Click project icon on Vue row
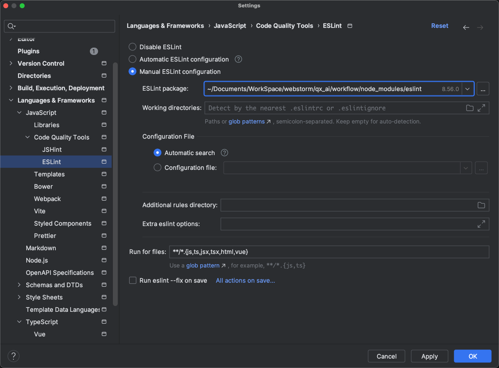Image resolution: width=499 pixels, height=368 pixels. (104, 334)
